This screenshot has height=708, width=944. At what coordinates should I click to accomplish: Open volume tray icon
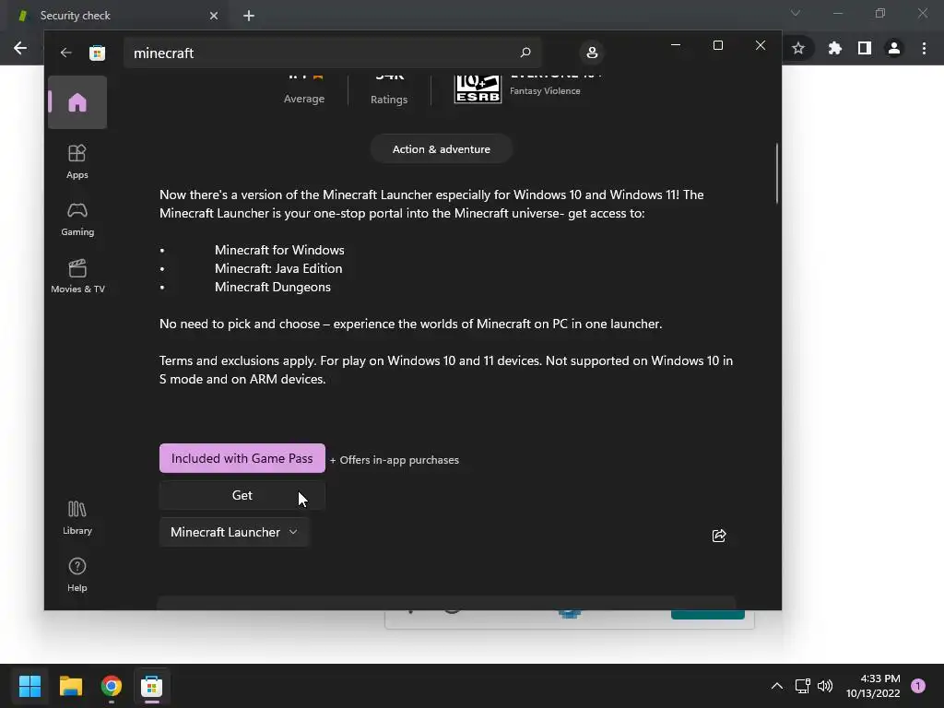(x=825, y=686)
